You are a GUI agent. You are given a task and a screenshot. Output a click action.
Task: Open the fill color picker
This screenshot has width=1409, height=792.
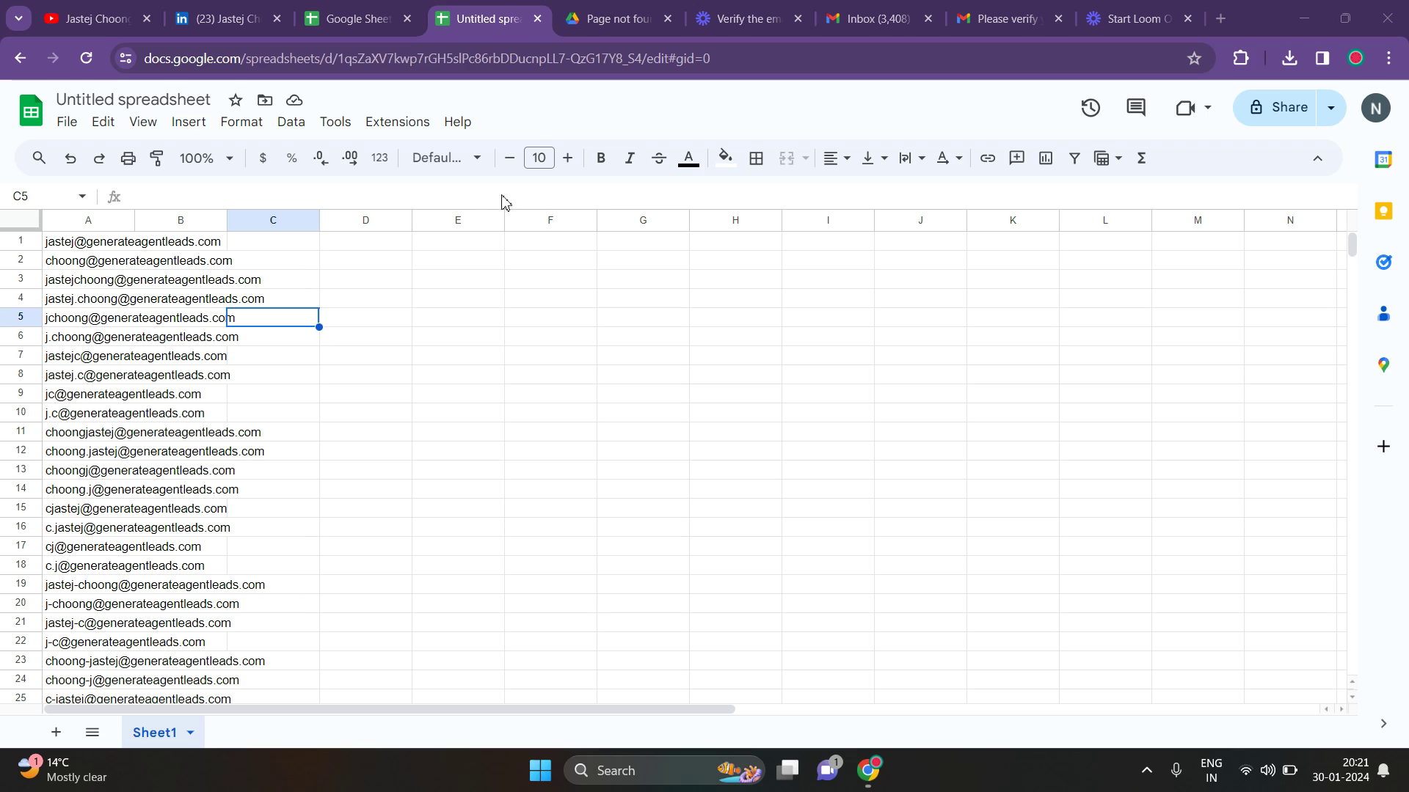[x=725, y=158]
